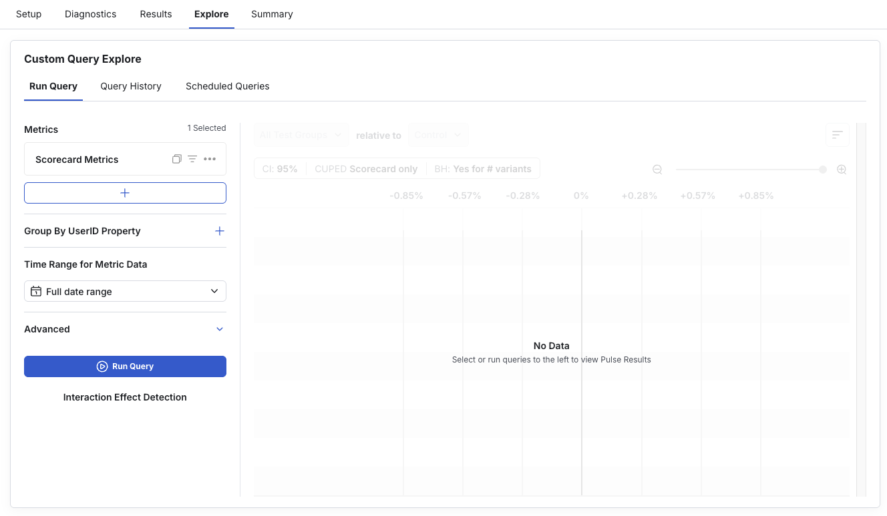Collapse the Advanced section
The image size is (887, 516).
coord(220,328)
